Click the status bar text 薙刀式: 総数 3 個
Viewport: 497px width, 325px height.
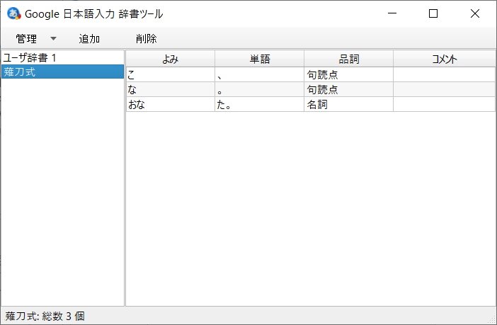point(45,316)
